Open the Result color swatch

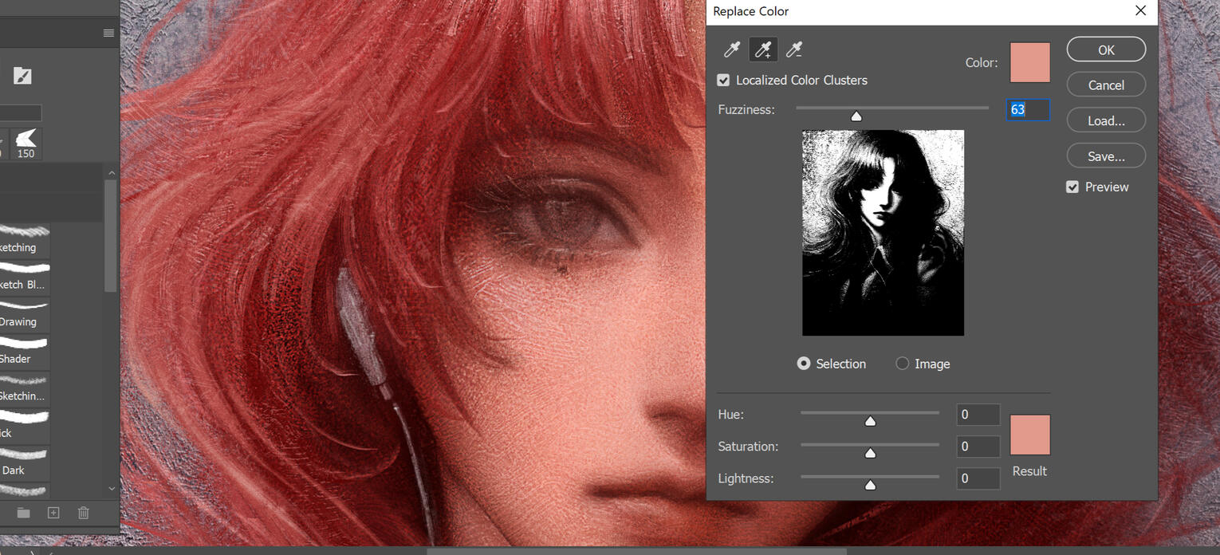point(1029,435)
